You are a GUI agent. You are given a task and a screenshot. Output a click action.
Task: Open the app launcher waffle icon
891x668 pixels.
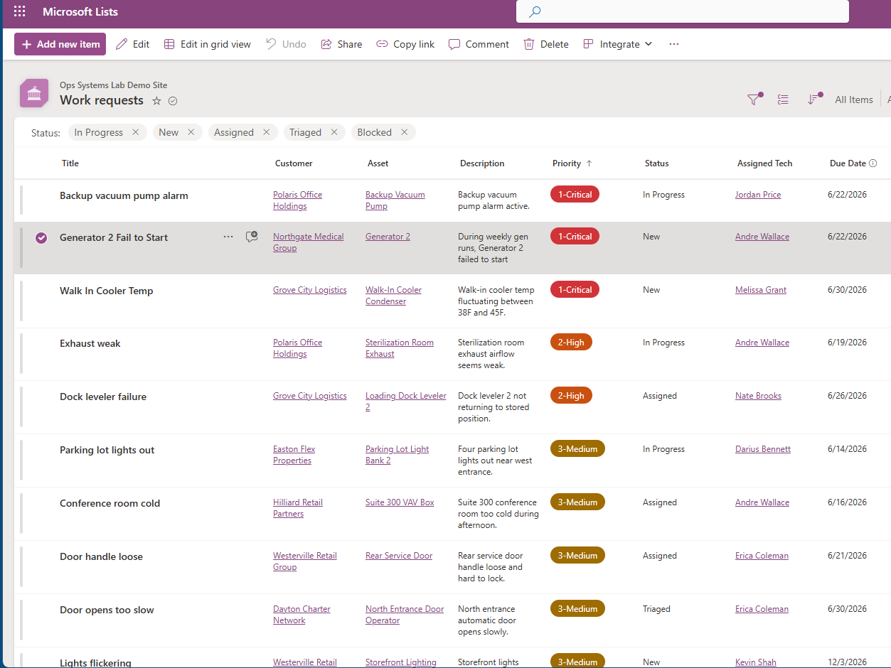pyautogui.click(x=20, y=11)
